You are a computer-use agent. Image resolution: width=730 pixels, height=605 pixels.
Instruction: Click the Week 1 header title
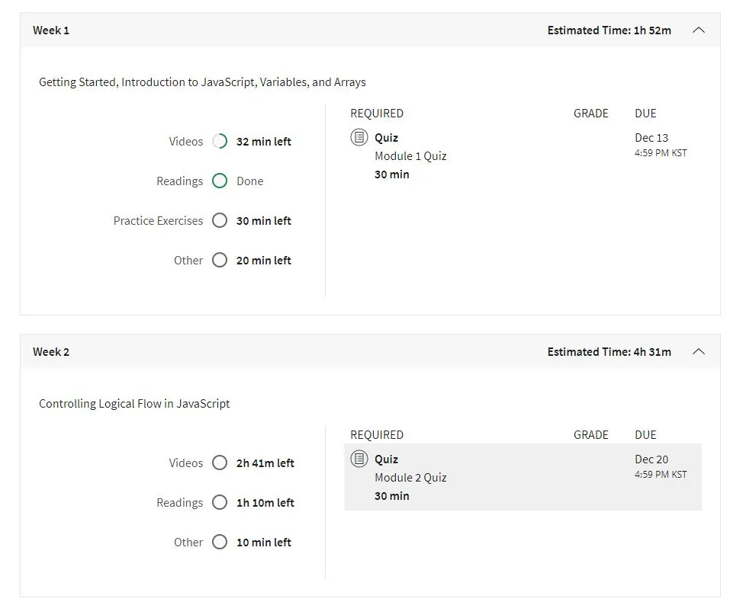[51, 30]
